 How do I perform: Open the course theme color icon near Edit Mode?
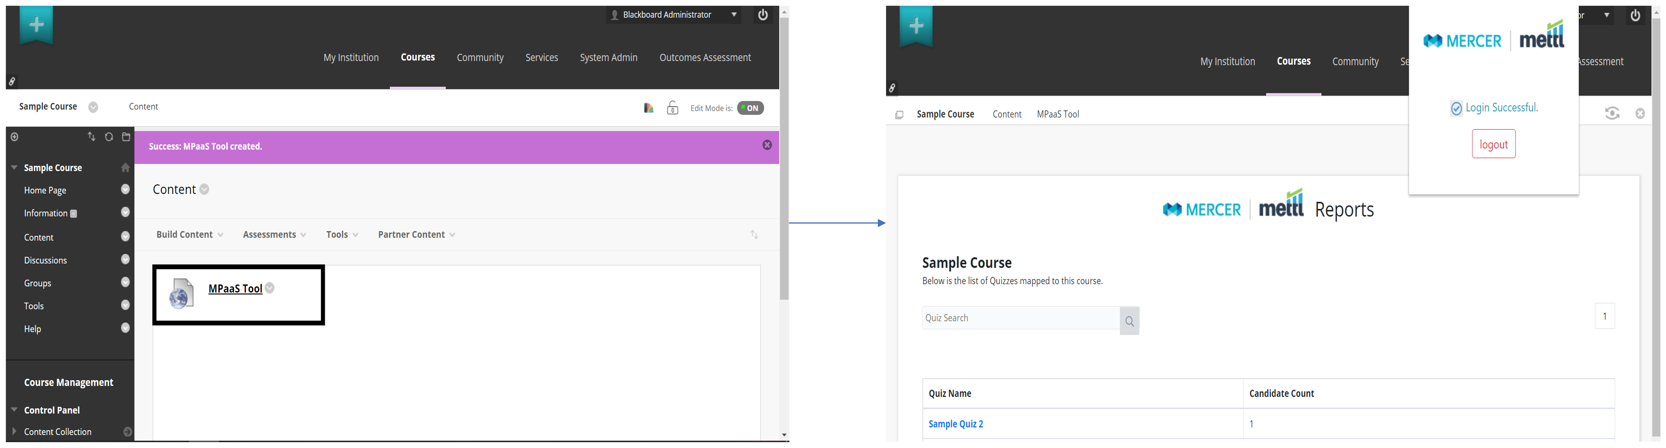(648, 108)
